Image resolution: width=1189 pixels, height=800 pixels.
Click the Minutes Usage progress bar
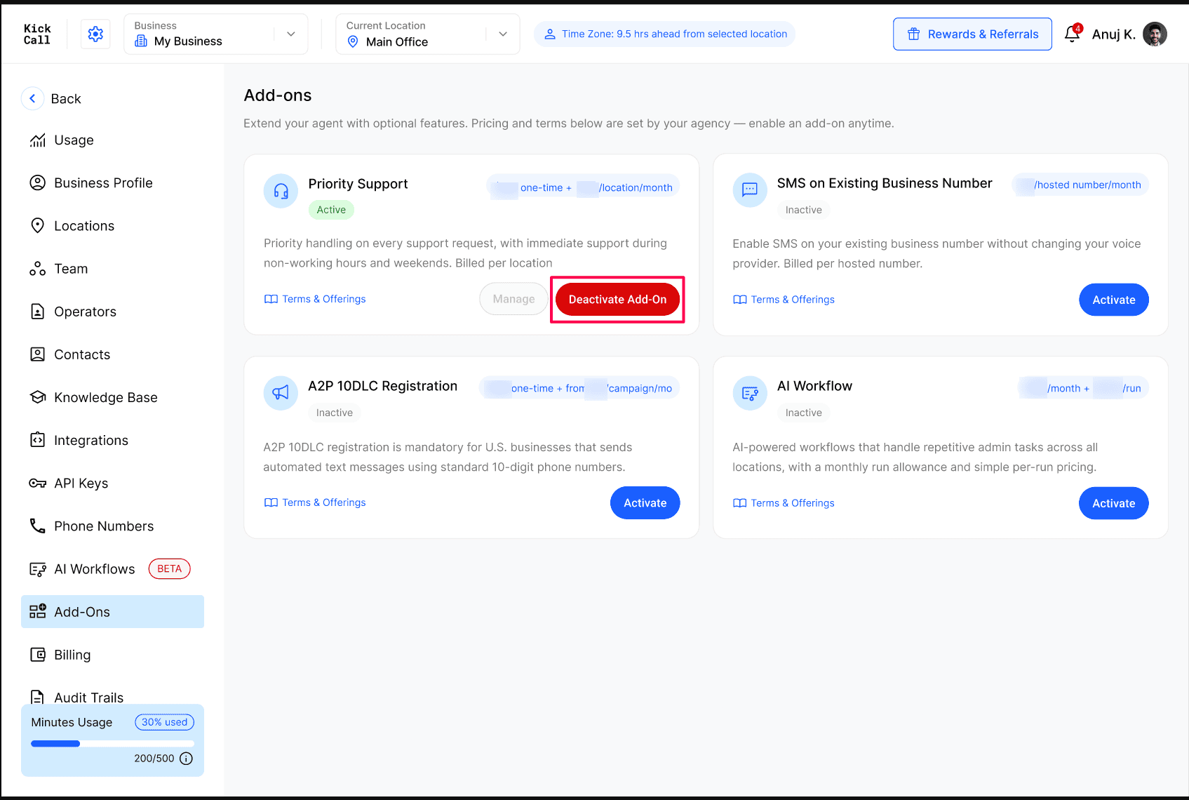point(112,744)
